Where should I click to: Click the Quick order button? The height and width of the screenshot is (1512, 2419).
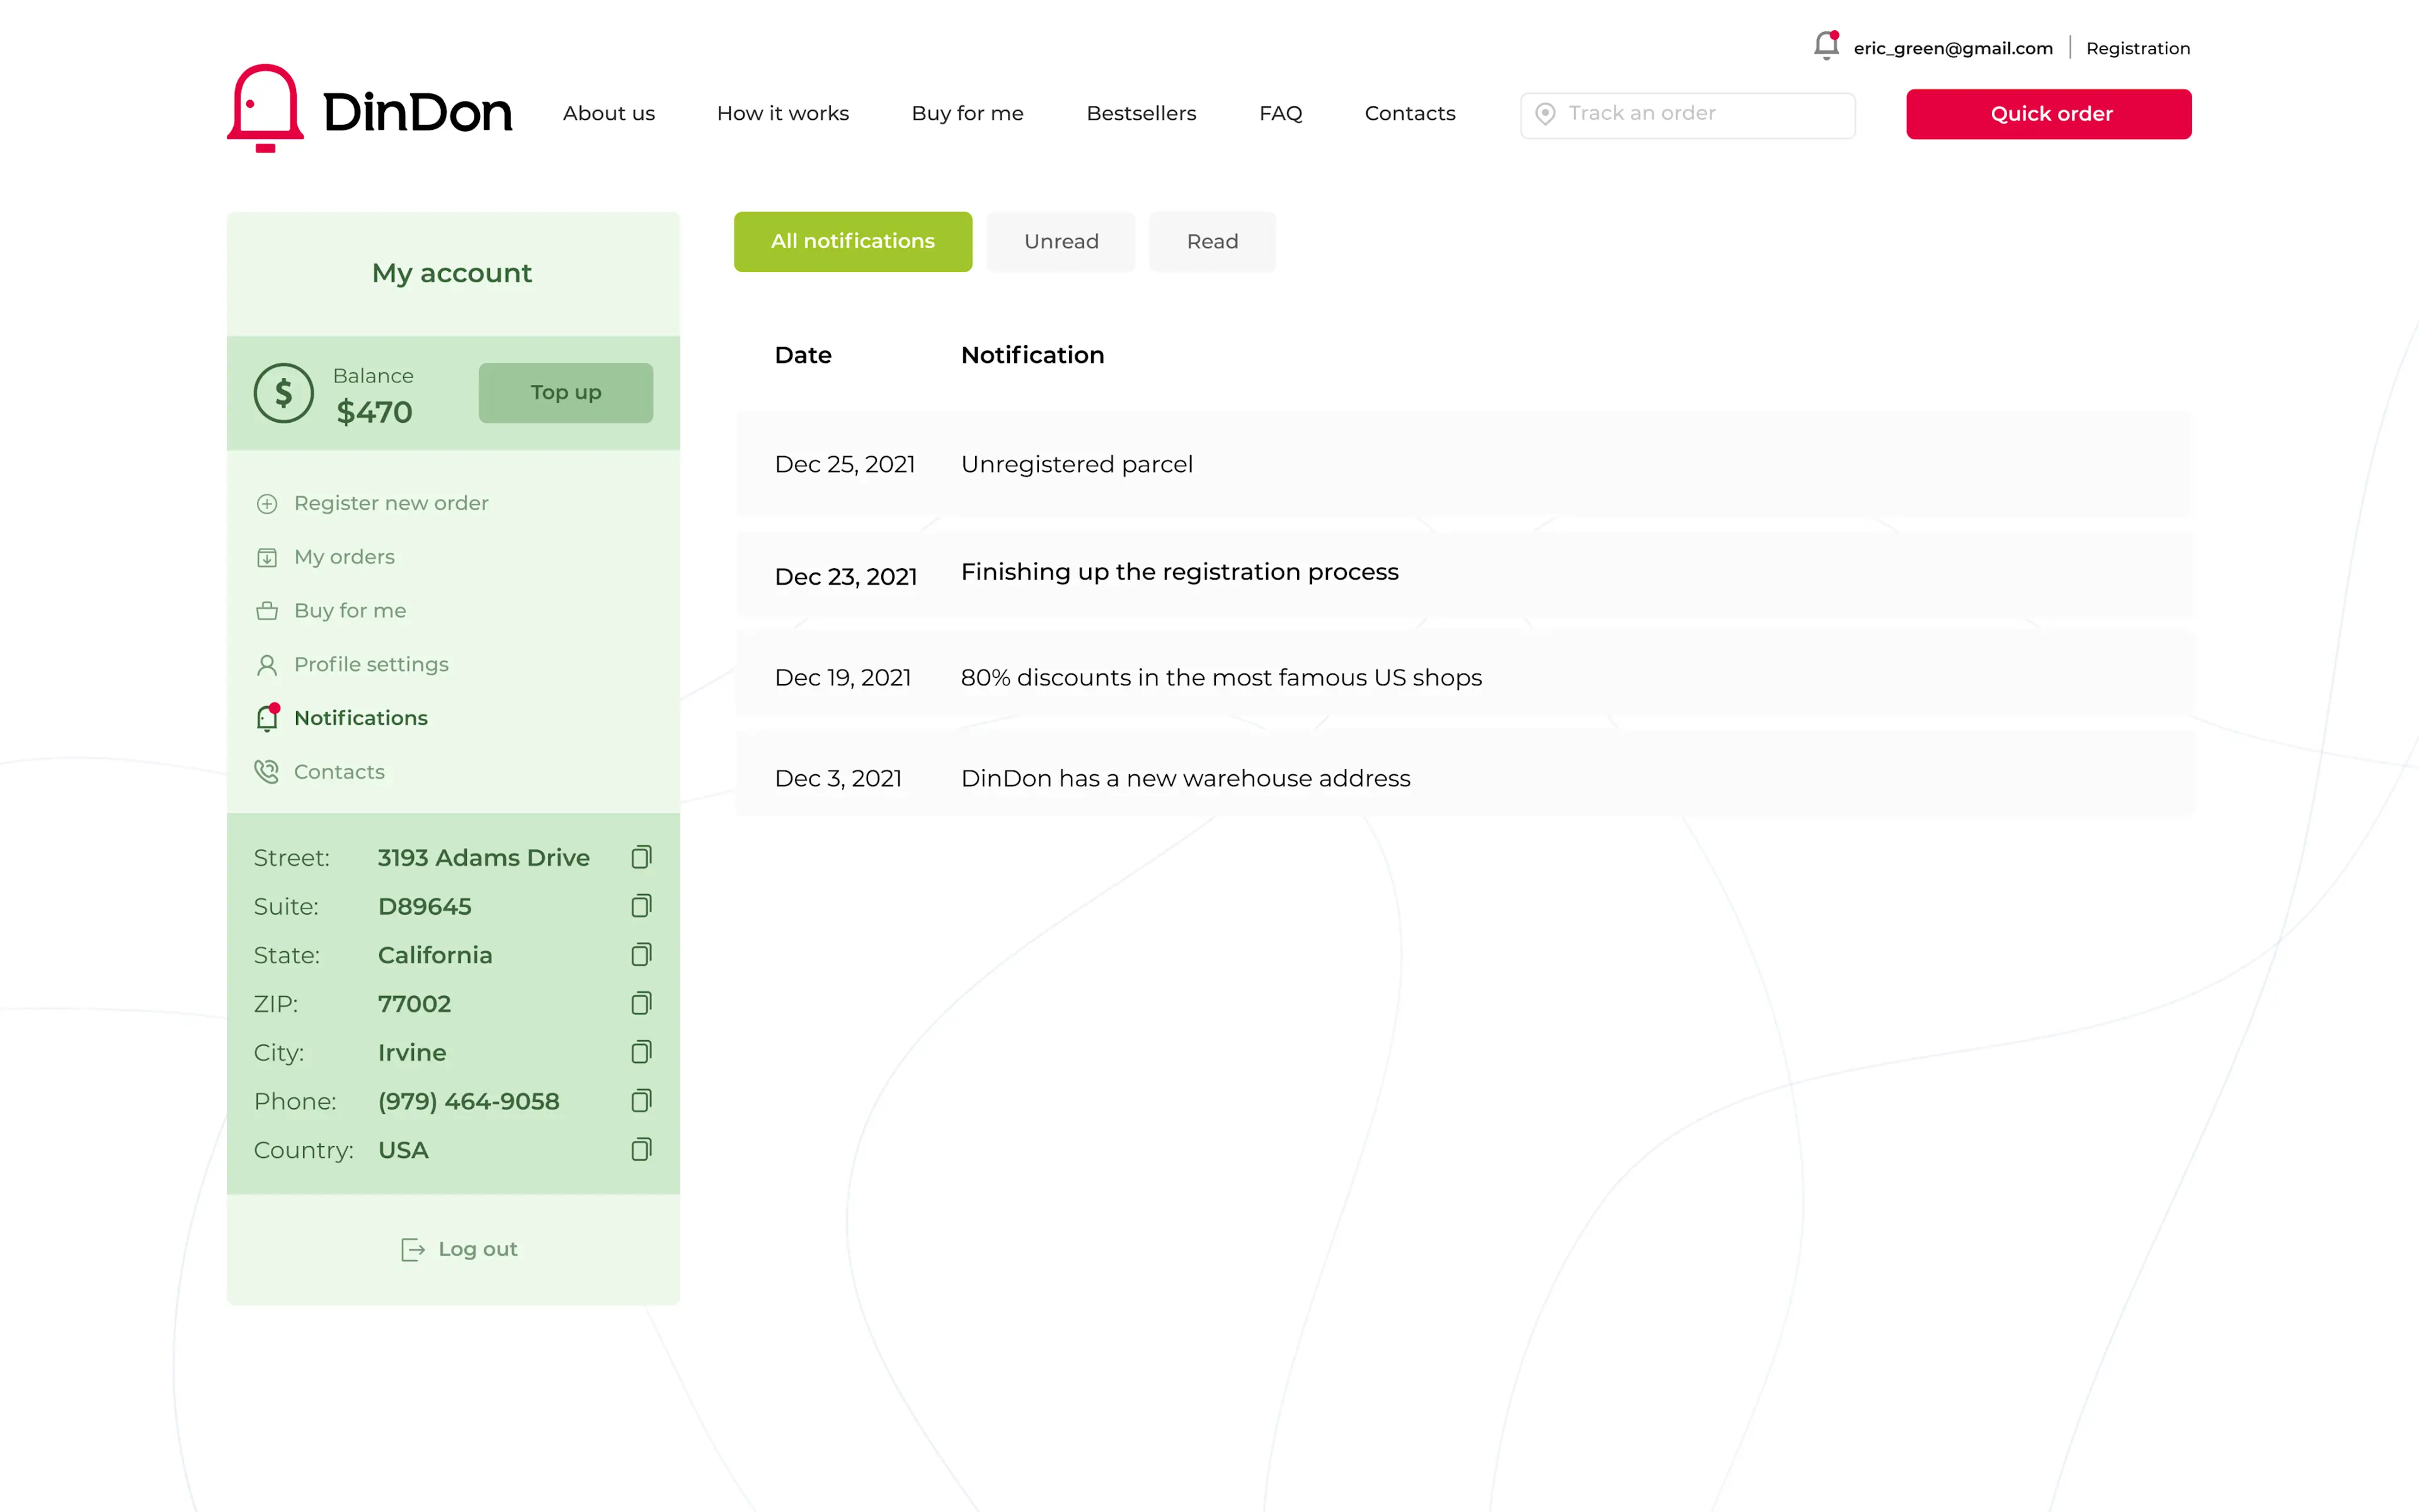pyautogui.click(x=2048, y=114)
